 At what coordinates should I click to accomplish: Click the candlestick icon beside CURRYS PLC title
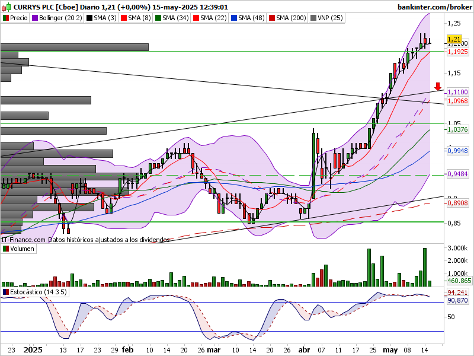pyautogui.click(x=7, y=7)
